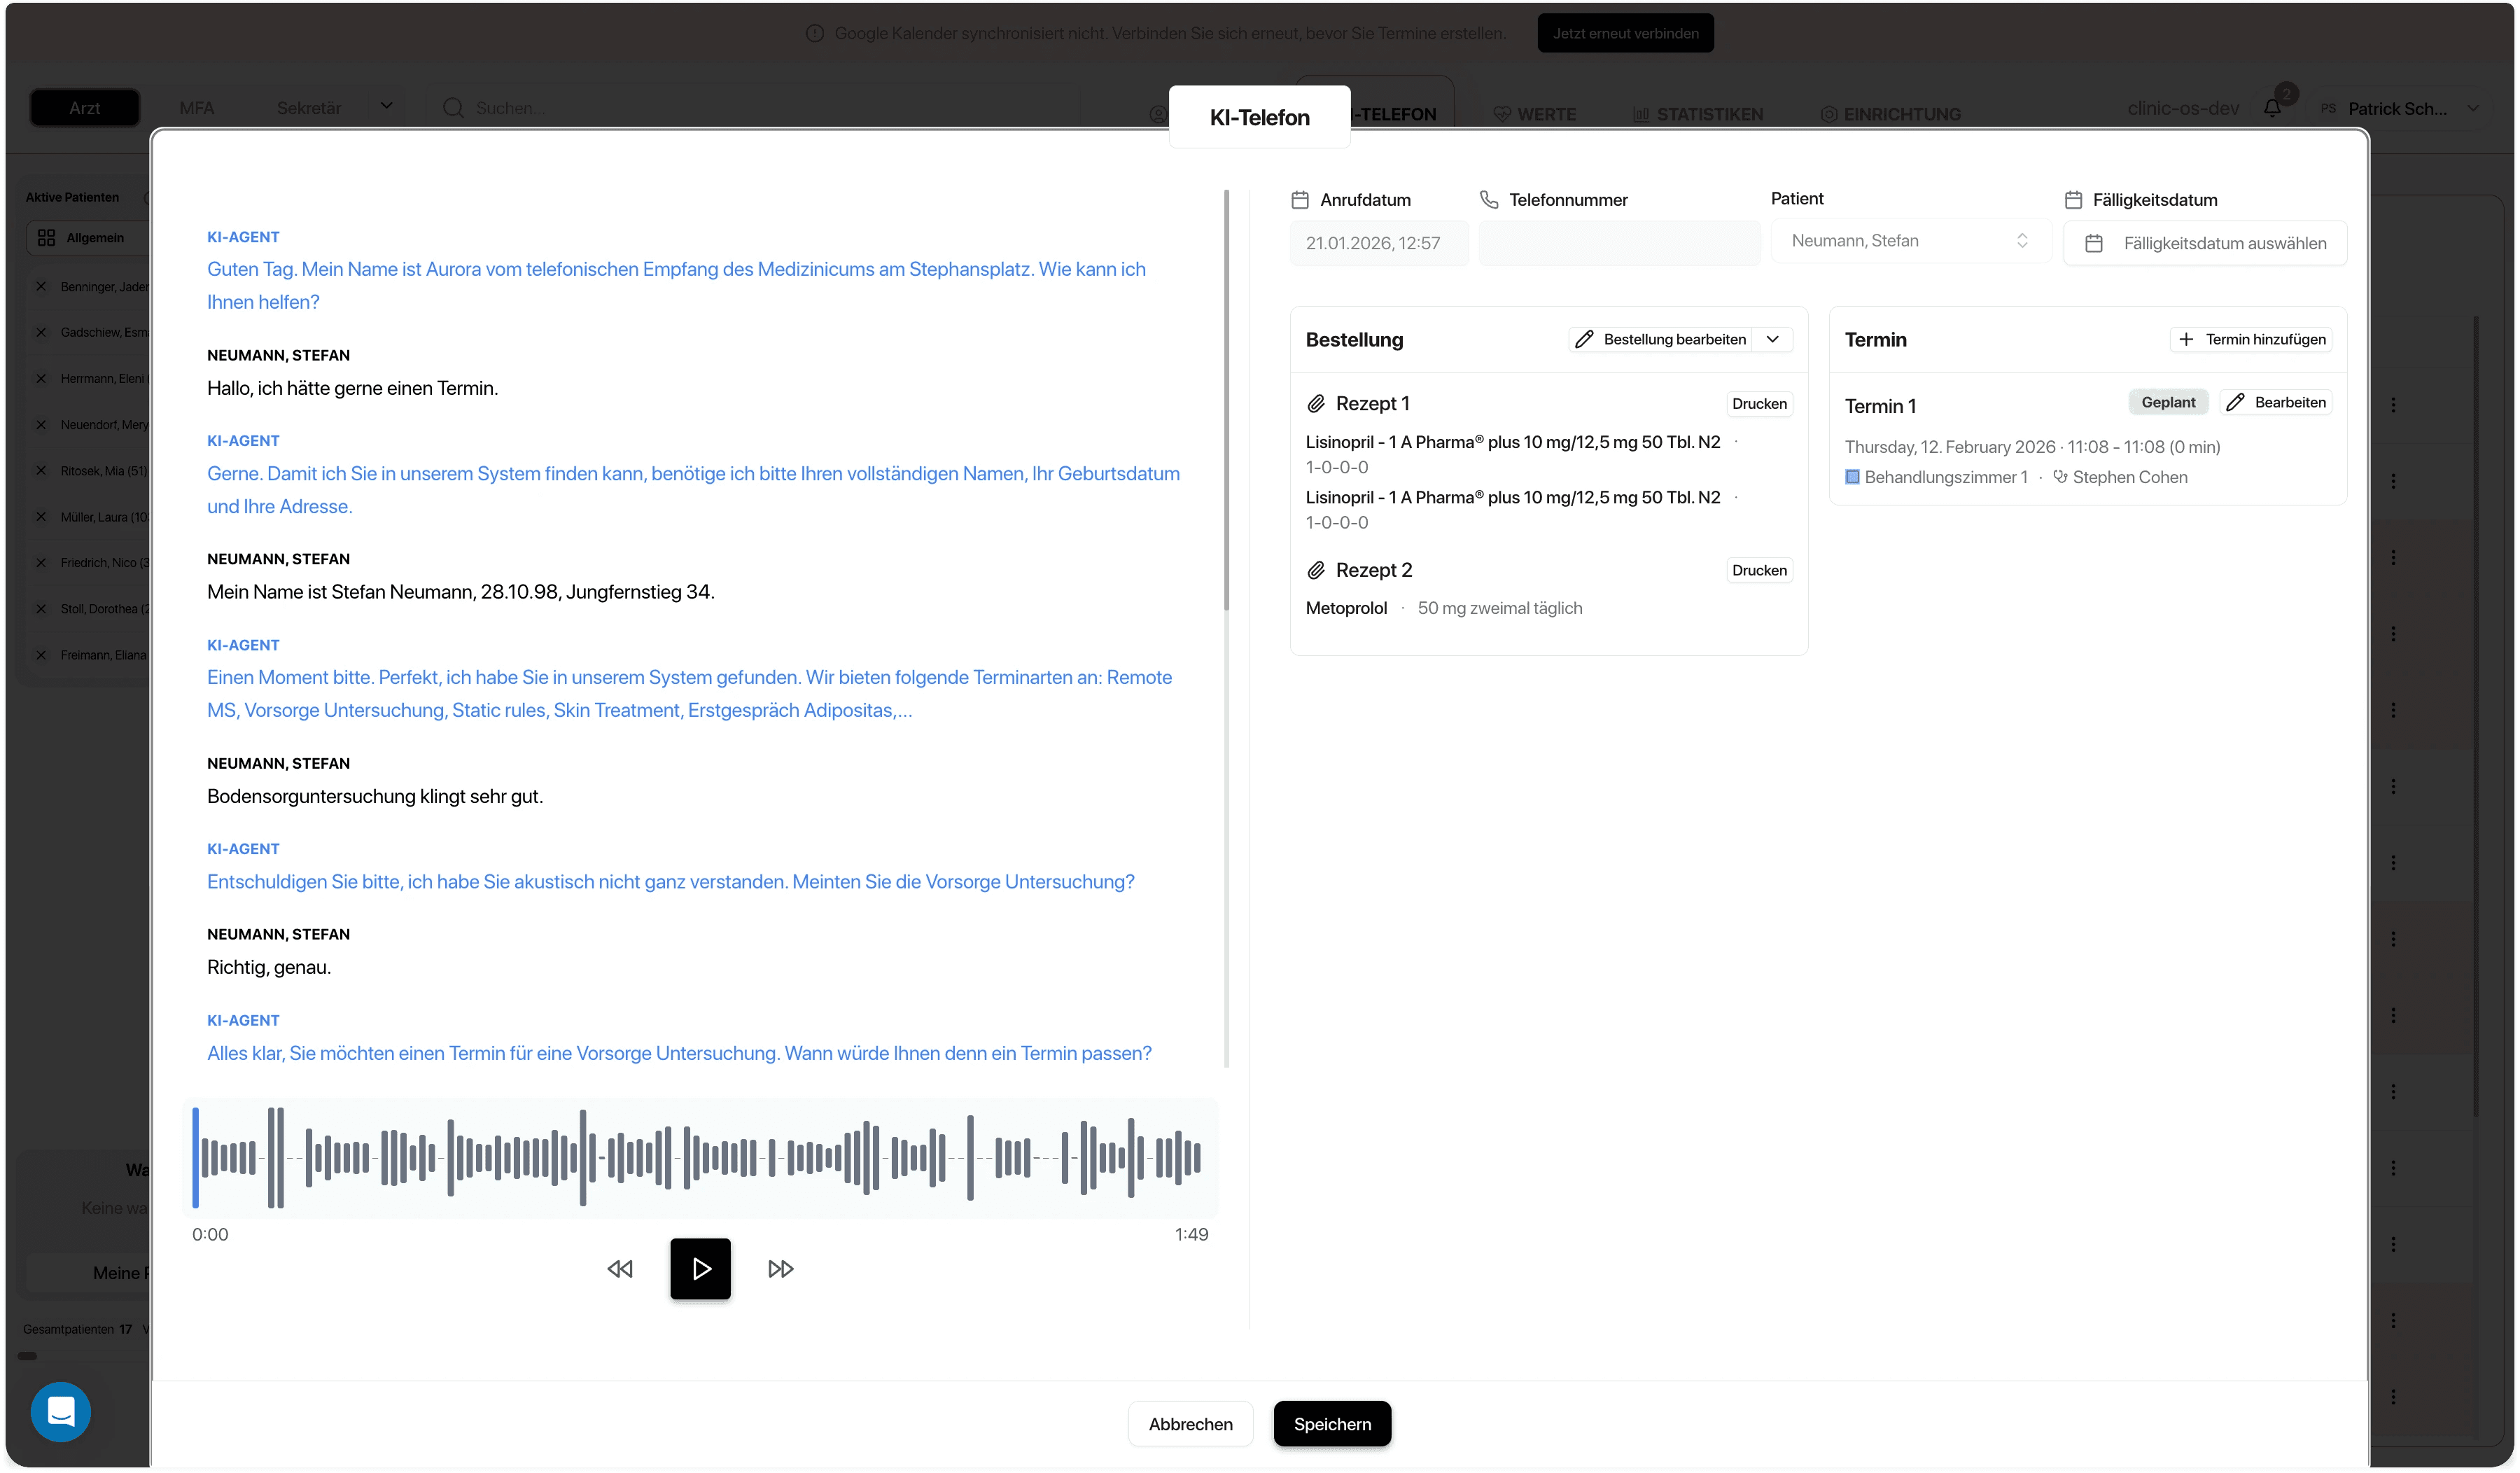Open the support chat bubble
The width and height of the screenshot is (2520, 1473).
(61, 1411)
